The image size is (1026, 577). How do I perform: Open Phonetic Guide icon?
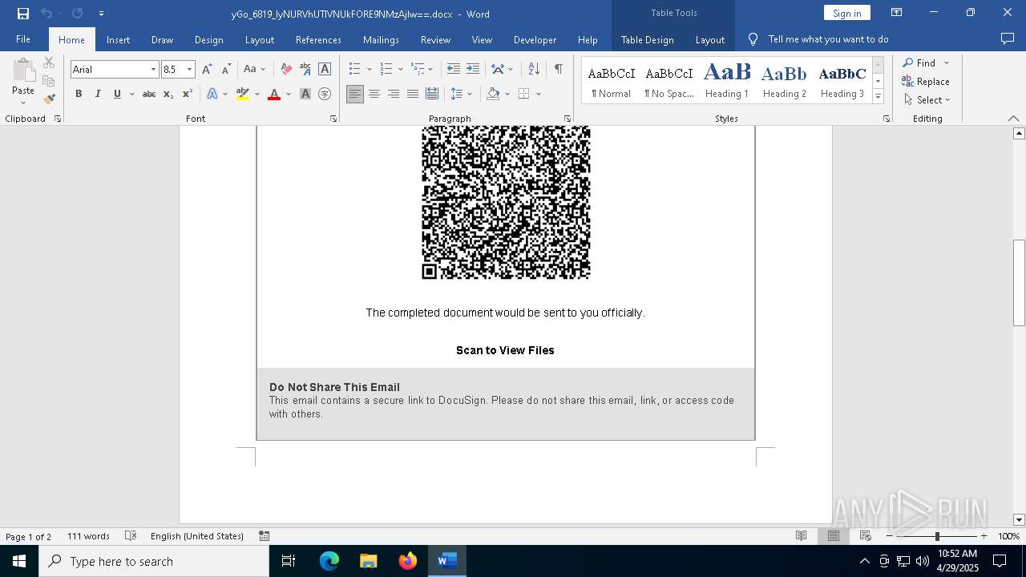[x=305, y=70]
